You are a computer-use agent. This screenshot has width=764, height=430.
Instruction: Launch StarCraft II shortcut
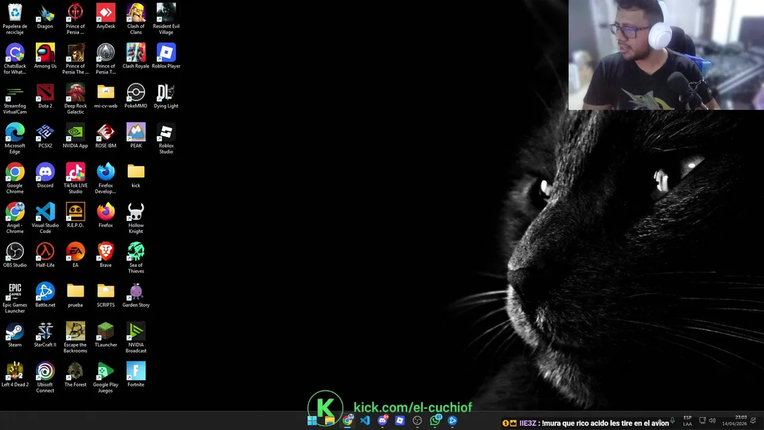(45, 334)
